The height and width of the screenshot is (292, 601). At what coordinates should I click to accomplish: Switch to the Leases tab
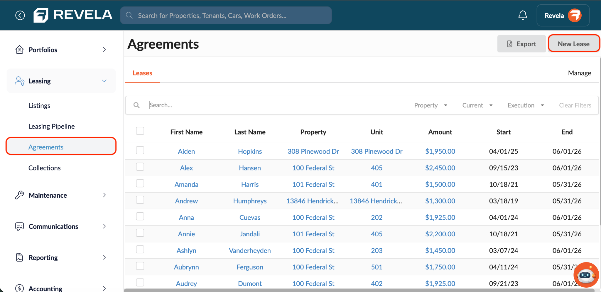pos(142,73)
